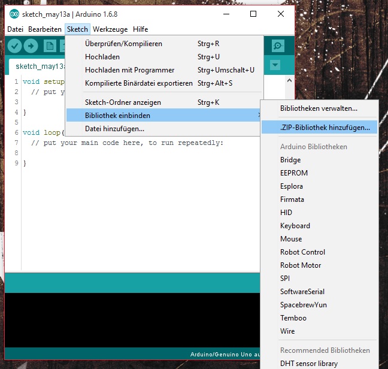Screen dimensions: 388x369
Task: Choose Datei hinzufügen... entry
Action: pyautogui.click(x=163, y=129)
